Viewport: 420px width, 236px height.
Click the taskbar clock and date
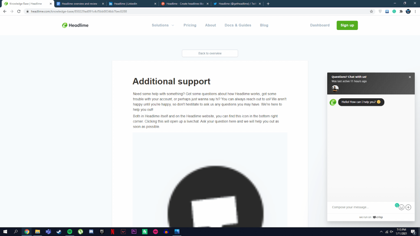(401, 232)
